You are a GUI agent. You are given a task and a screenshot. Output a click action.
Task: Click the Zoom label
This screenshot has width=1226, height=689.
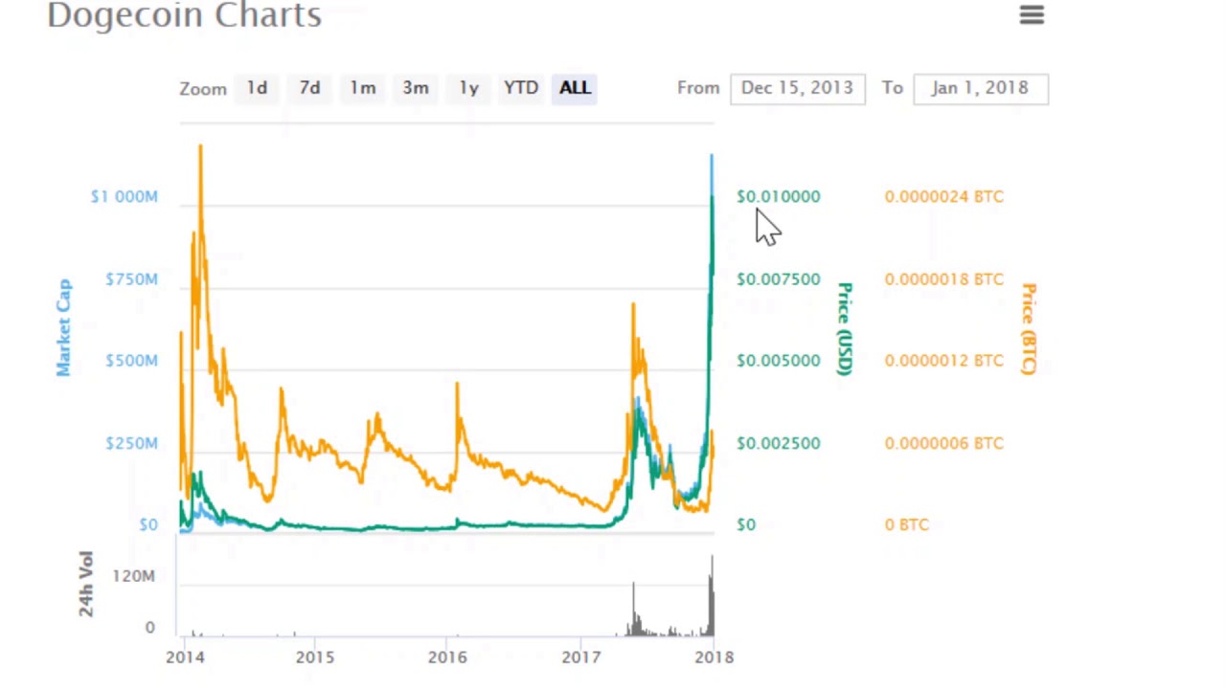pyautogui.click(x=203, y=89)
